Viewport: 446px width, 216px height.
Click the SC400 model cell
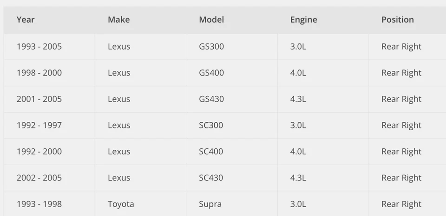pyautogui.click(x=211, y=152)
